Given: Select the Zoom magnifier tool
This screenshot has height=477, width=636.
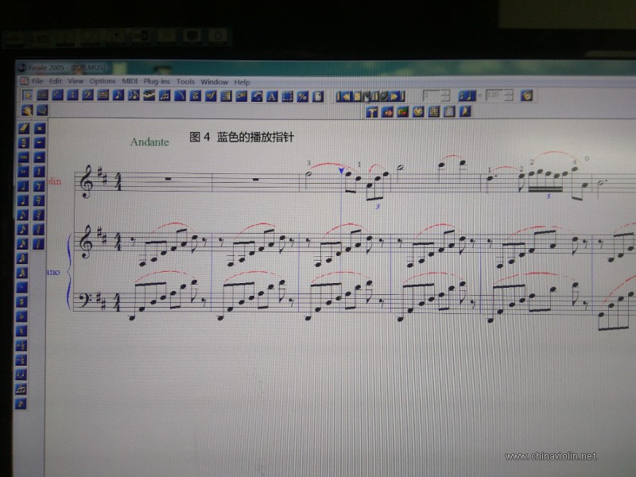Looking at the screenshot, I should click(x=42, y=110).
